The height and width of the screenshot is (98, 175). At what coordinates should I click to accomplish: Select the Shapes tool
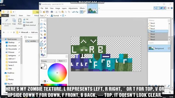43,55
